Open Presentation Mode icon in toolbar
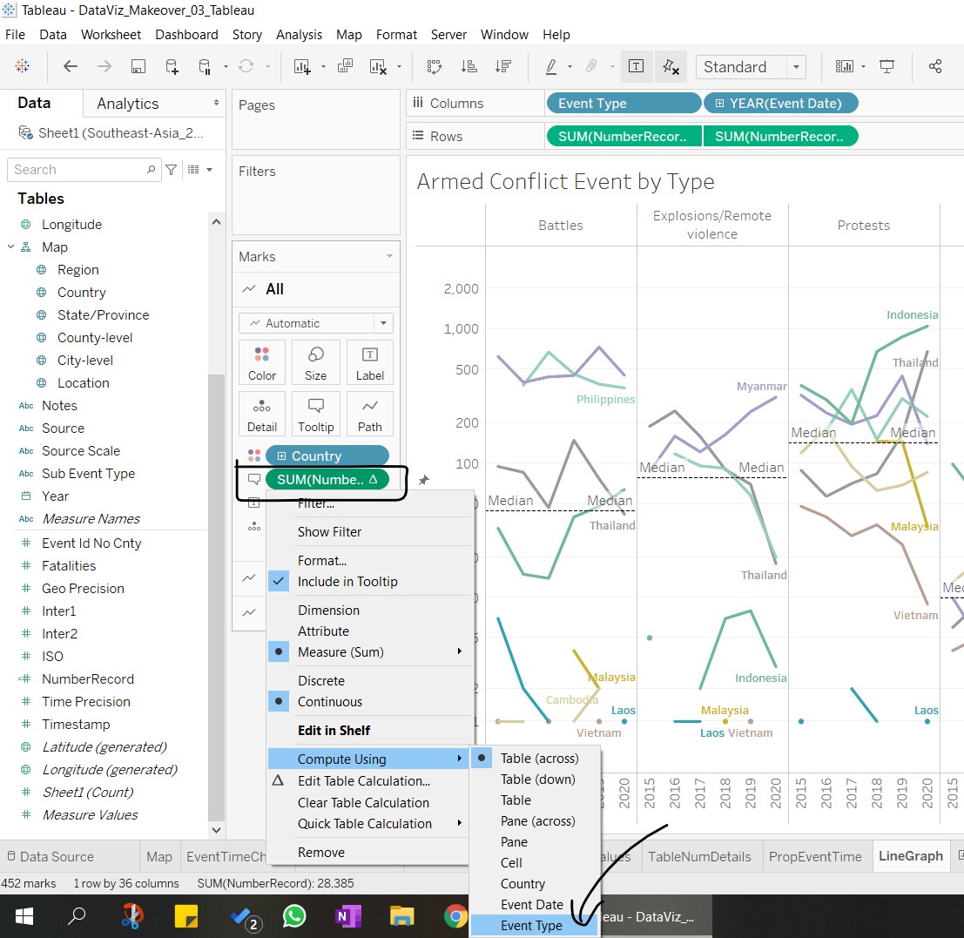Image resolution: width=964 pixels, height=938 pixels. pos(887,67)
